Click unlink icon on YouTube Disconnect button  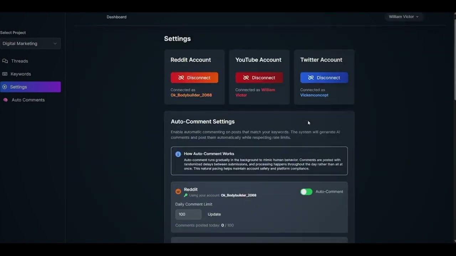246,78
